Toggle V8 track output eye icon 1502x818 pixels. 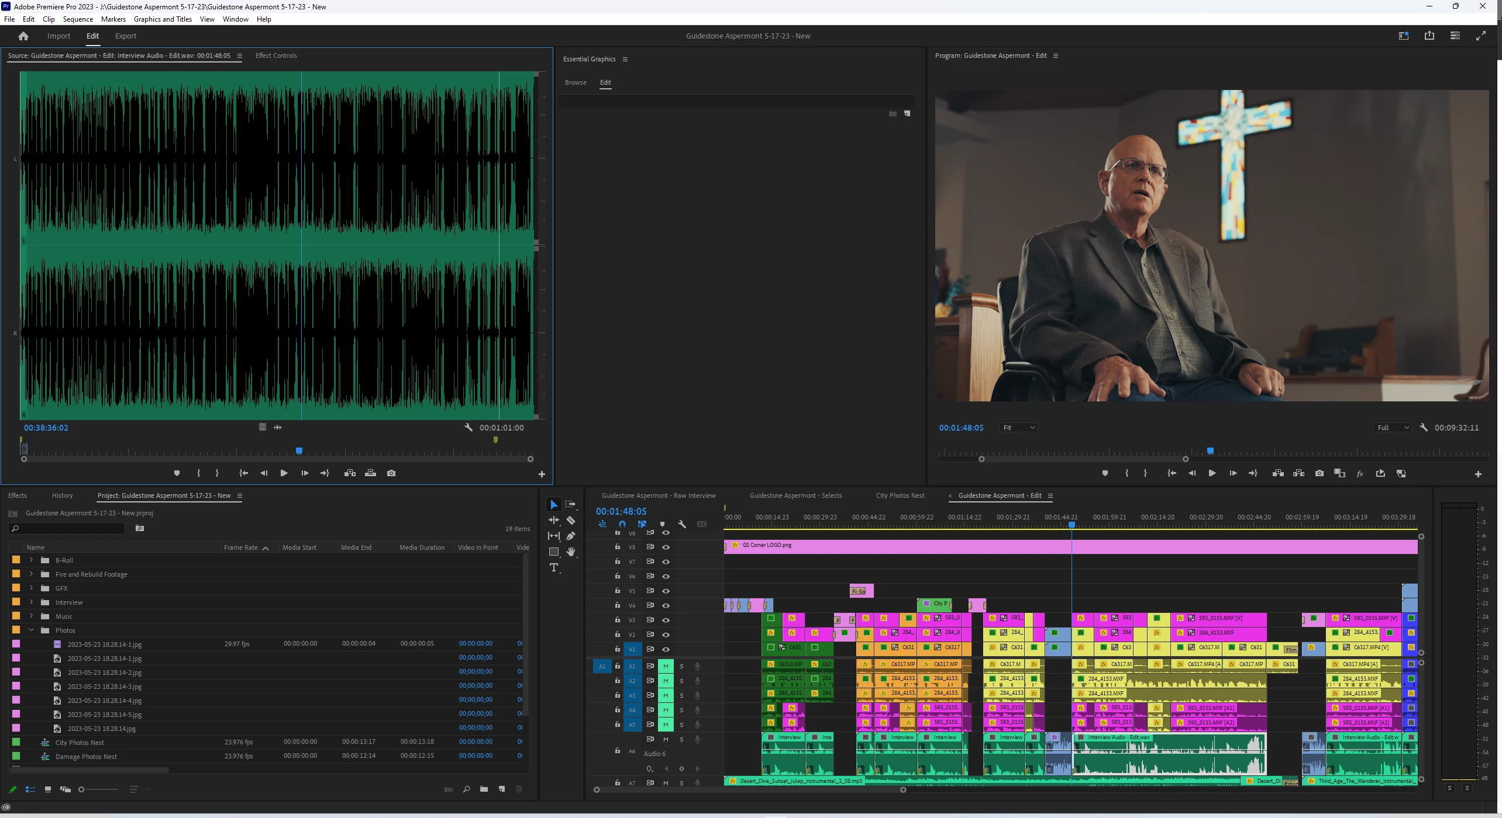tap(666, 547)
